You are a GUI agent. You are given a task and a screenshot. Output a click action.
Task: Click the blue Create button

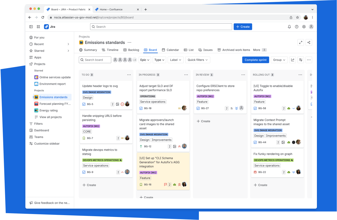[x=243, y=27]
